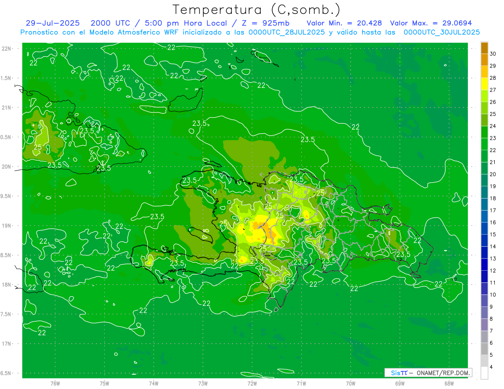Click the "73W" longitude axis label
The height and width of the screenshot is (389, 504).
(203, 383)
